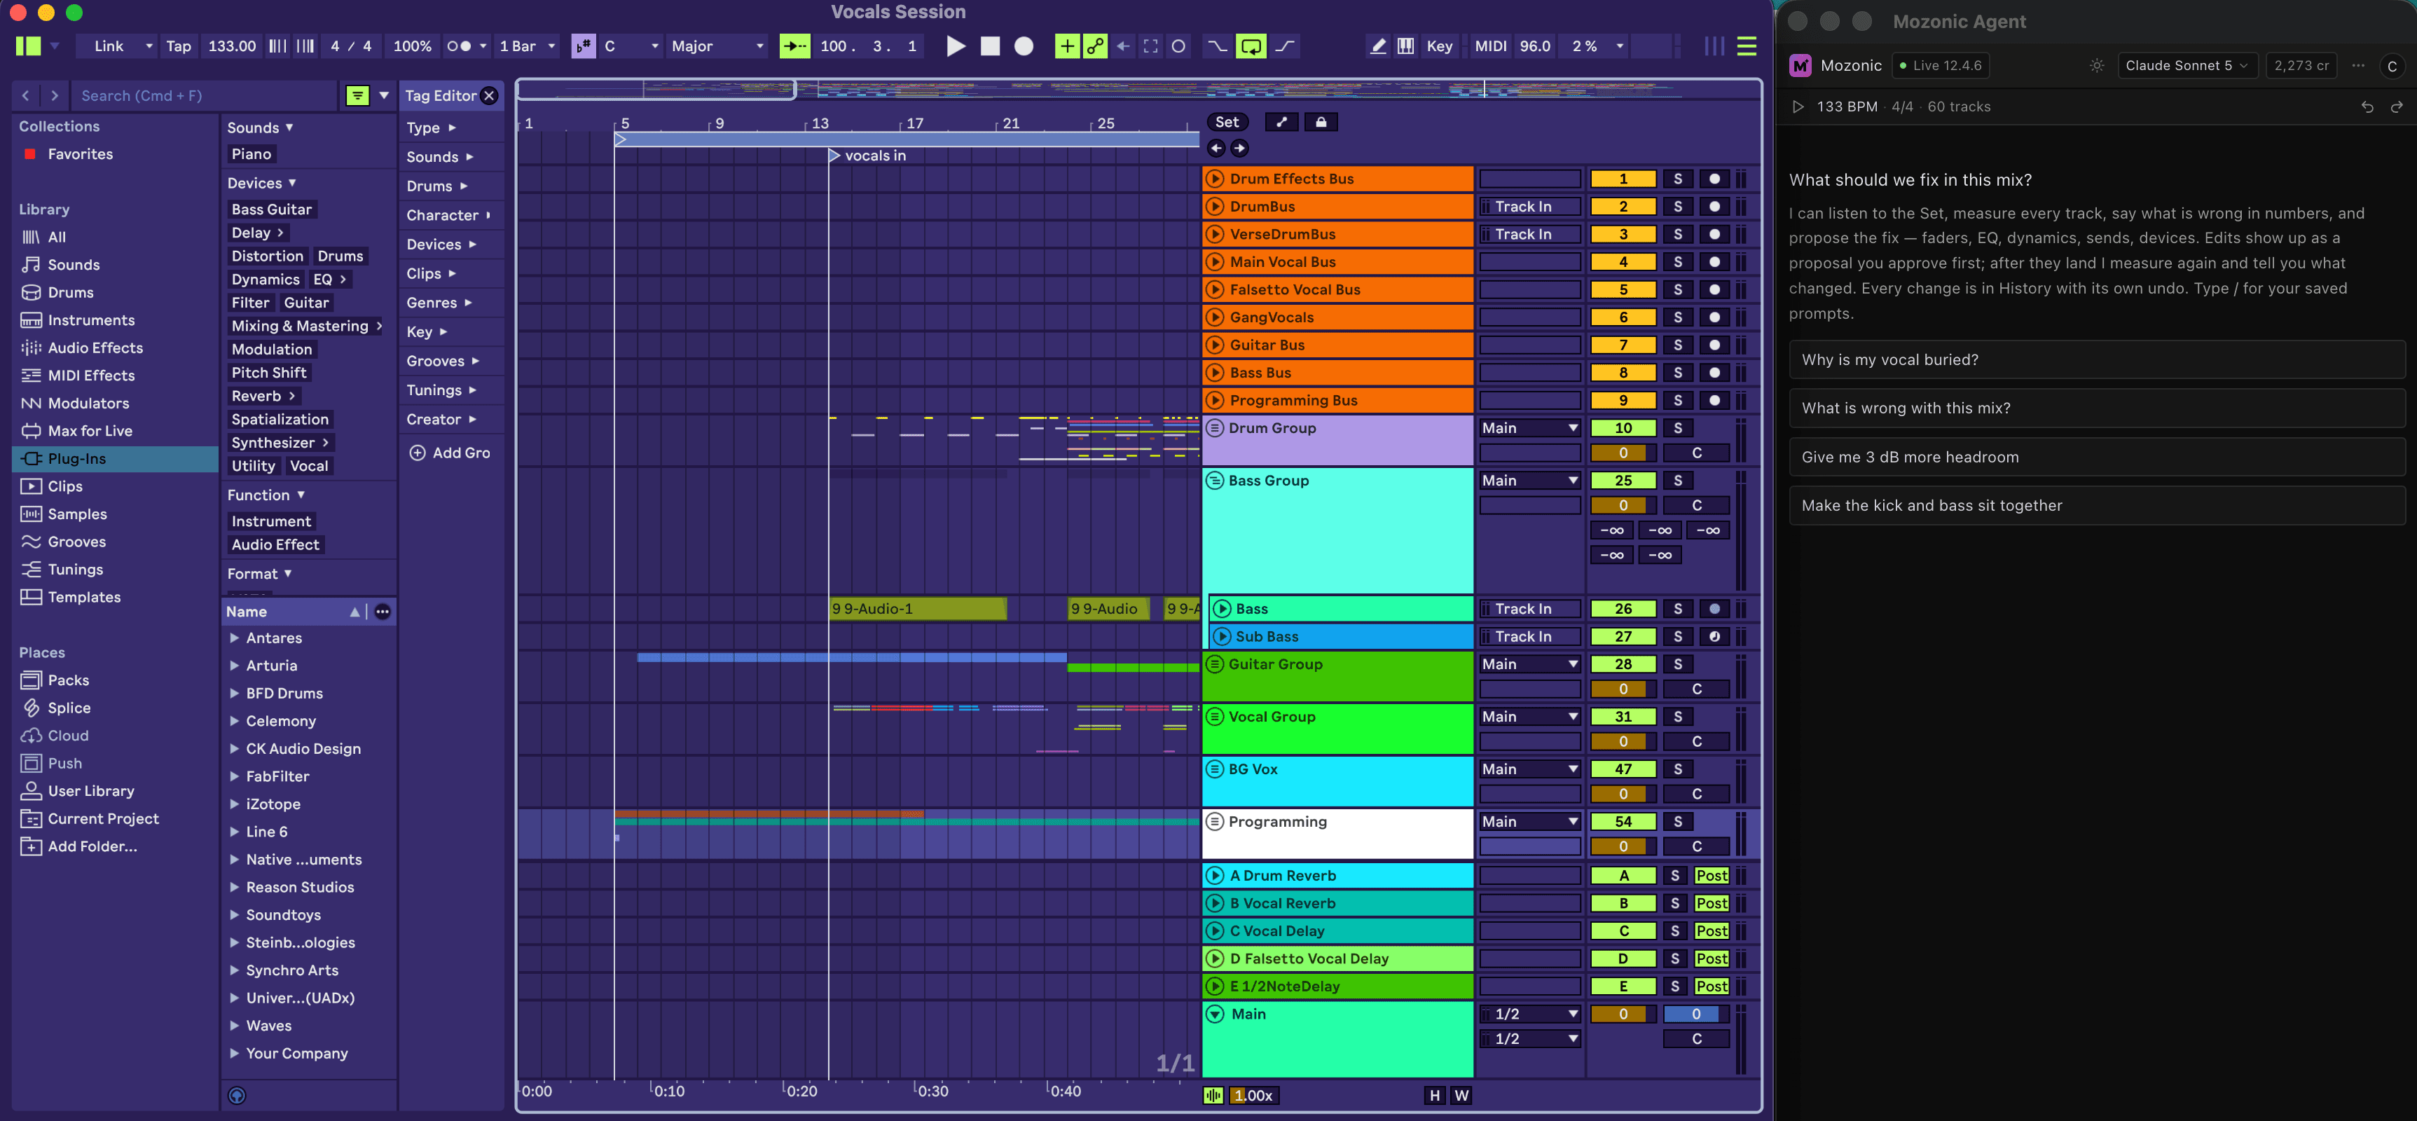This screenshot has height=1121, width=2417.
Task: Click the Tap tempo button
Action: (x=178, y=46)
